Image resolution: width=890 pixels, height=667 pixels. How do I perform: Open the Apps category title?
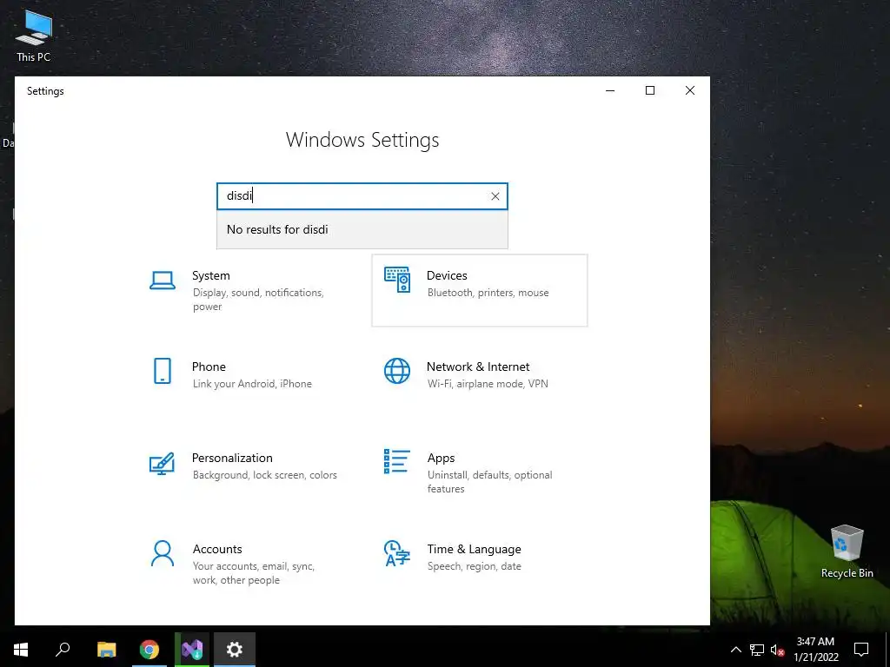tap(441, 459)
